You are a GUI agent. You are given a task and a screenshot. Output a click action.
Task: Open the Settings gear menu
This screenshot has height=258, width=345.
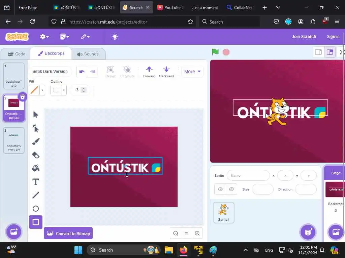44,37
